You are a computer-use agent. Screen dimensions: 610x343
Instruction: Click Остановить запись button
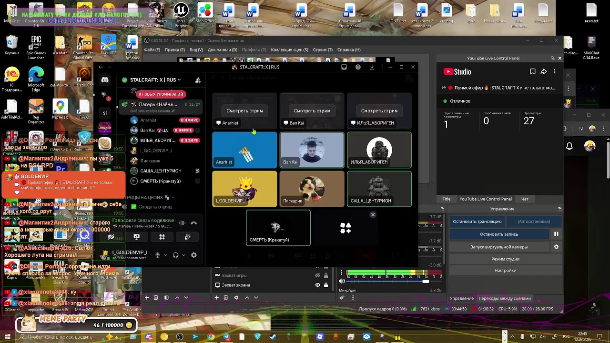tap(499, 234)
